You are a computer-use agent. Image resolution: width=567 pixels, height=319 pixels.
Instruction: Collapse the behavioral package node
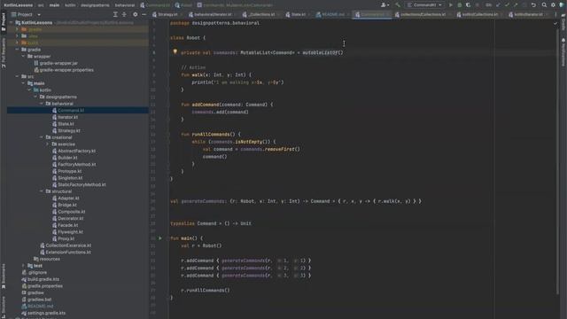coord(42,104)
